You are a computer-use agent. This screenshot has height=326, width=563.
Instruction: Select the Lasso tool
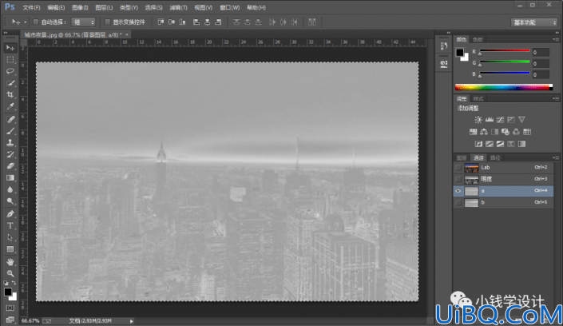[10, 71]
